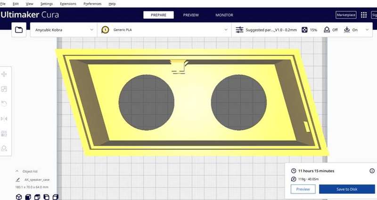377x200 pixels.
Task: Switch to front view cube icon
Action: [28, 197]
